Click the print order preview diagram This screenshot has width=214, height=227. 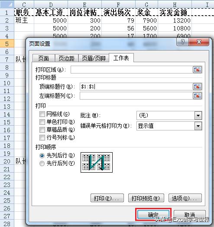tap(97, 163)
